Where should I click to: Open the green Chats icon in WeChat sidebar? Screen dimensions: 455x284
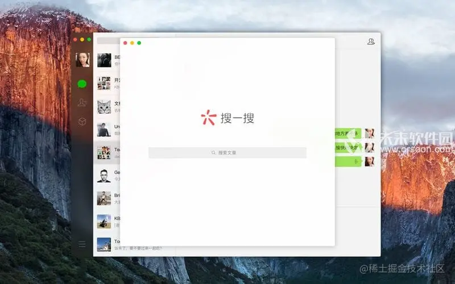pos(82,84)
